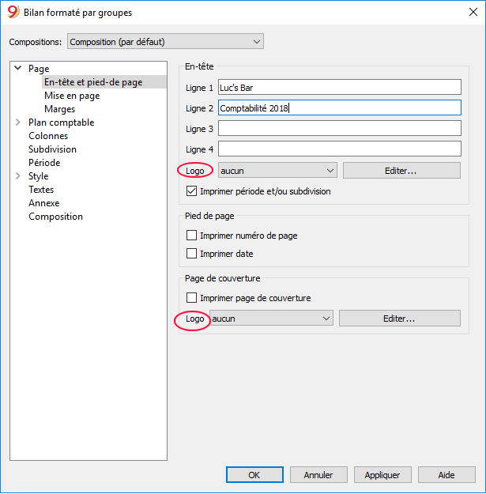Image resolution: width=486 pixels, height=494 pixels.
Task: Click Editer button for header logo
Action: pyautogui.click(x=401, y=171)
